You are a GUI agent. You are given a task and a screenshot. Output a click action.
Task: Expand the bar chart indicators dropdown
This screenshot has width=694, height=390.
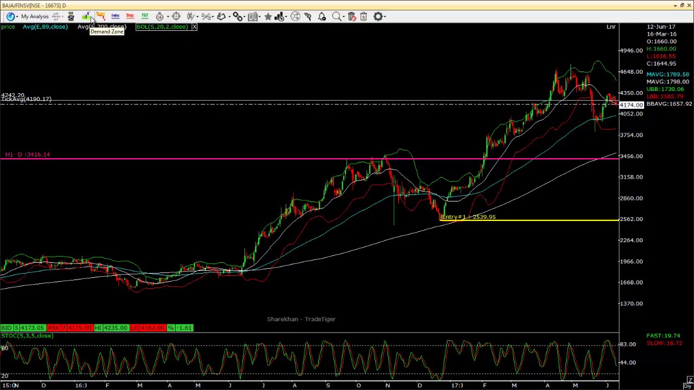(x=286, y=16)
